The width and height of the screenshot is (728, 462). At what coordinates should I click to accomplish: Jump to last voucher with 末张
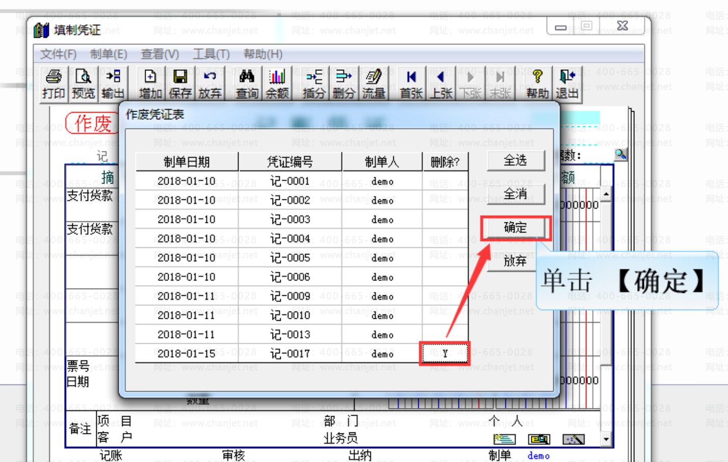(x=500, y=84)
